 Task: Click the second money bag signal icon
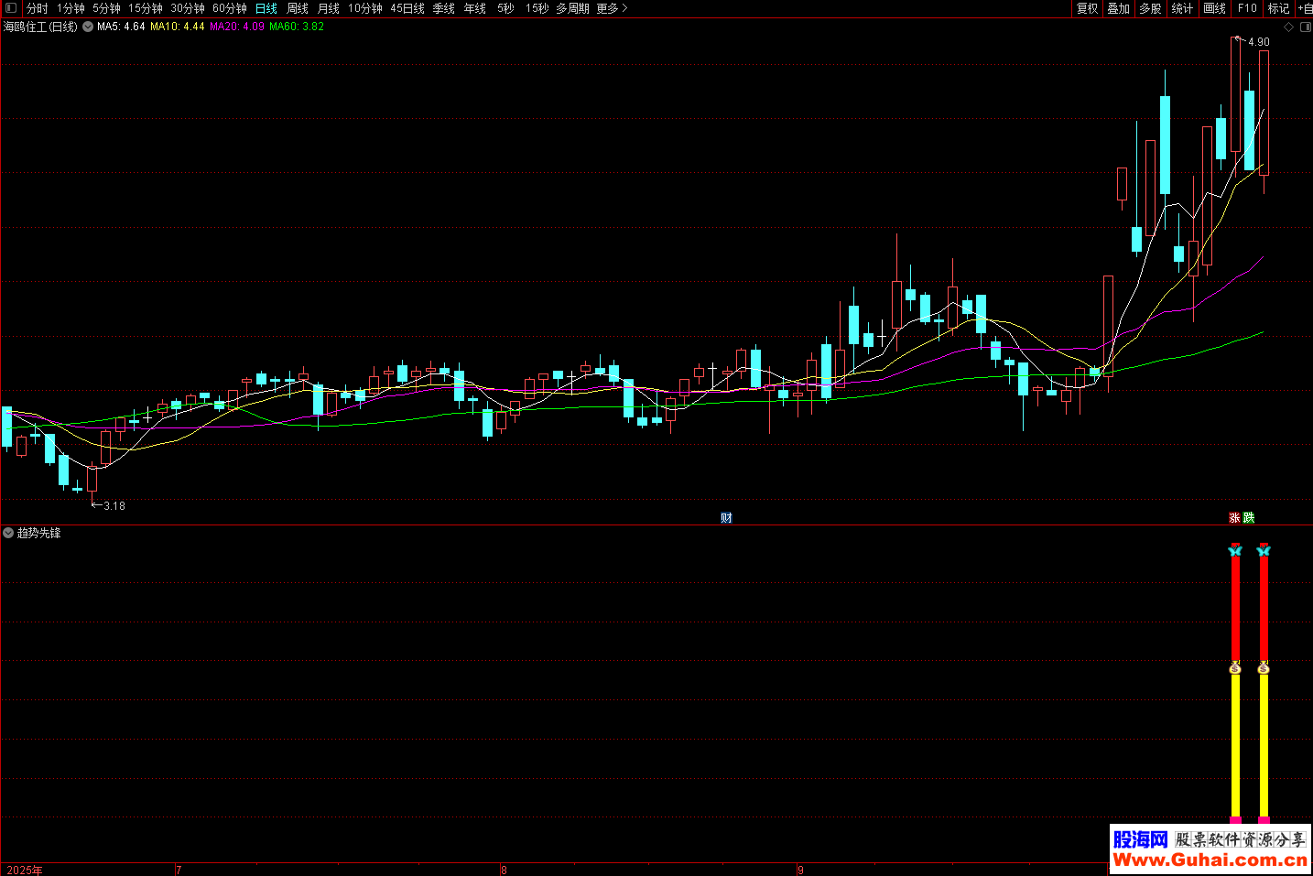[1264, 668]
